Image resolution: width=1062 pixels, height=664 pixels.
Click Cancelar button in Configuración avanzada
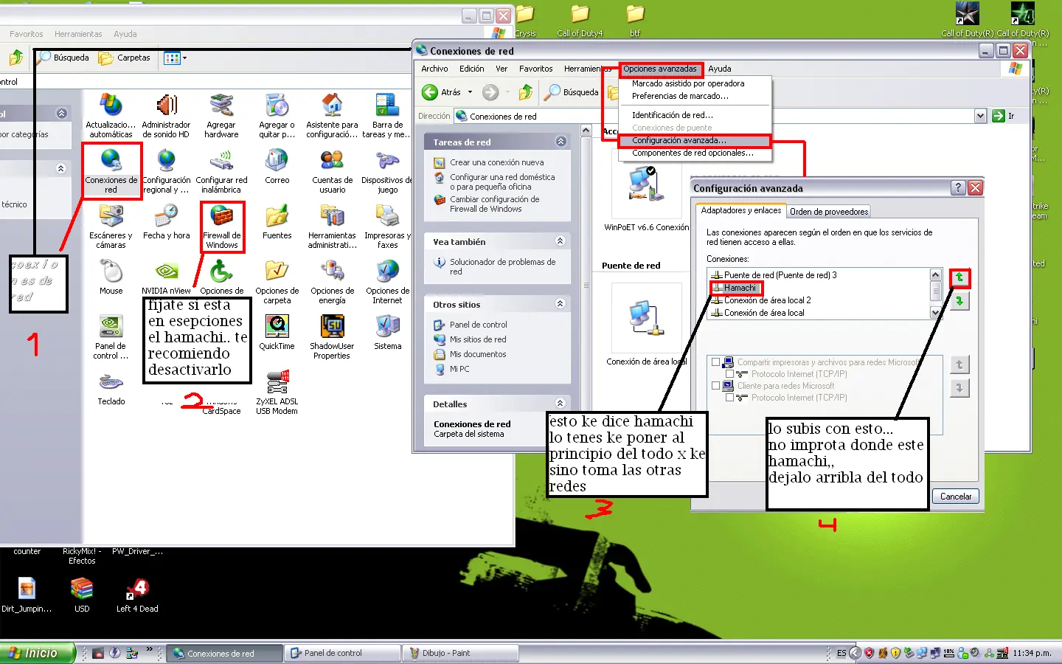[956, 497]
